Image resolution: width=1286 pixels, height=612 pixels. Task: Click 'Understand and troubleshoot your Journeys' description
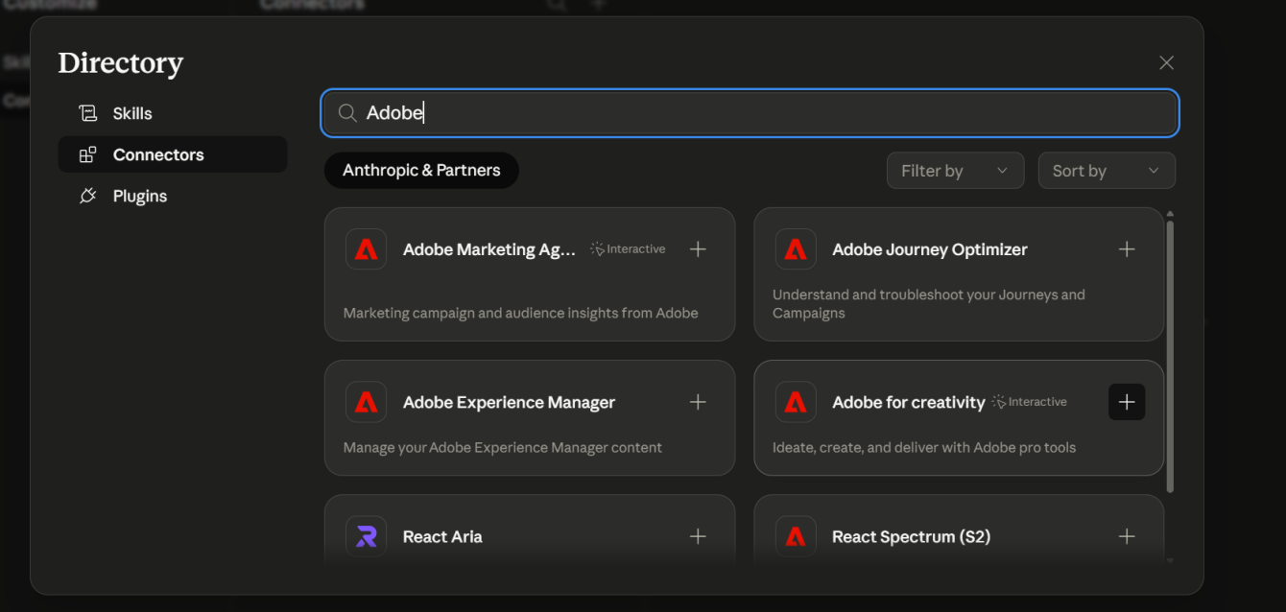click(929, 304)
